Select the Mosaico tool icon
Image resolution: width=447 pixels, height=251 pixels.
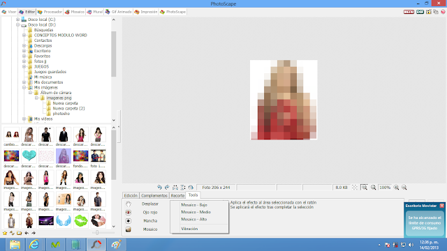point(129,229)
